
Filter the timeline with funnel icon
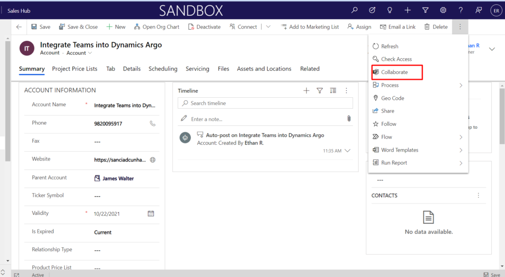pos(320,91)
